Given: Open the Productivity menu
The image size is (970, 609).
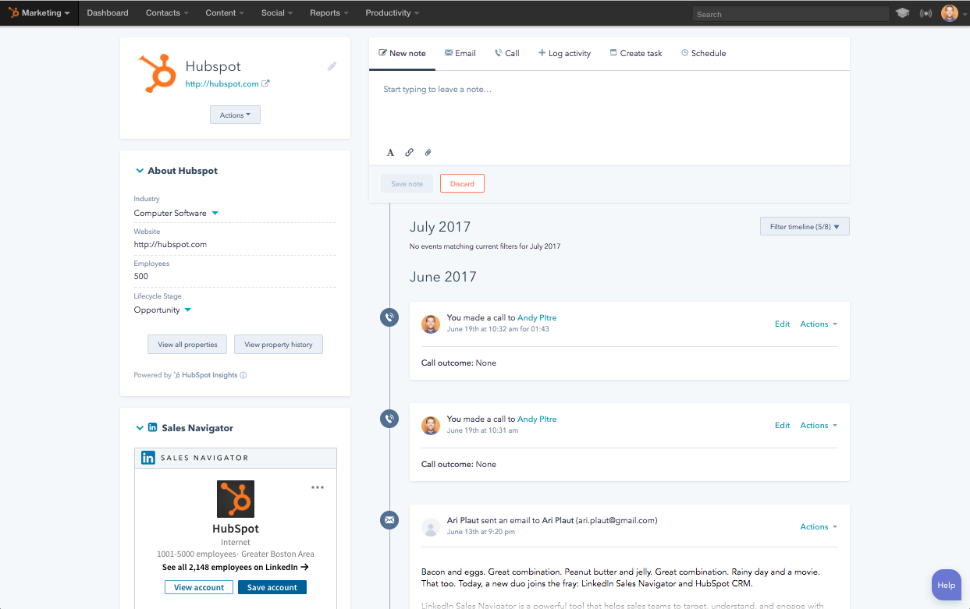Looking at the screenshot, I should [x=393, y=13].
